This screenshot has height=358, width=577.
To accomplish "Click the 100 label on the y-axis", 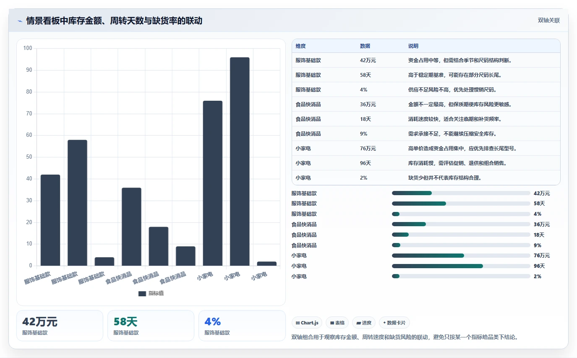I will 28,48.
